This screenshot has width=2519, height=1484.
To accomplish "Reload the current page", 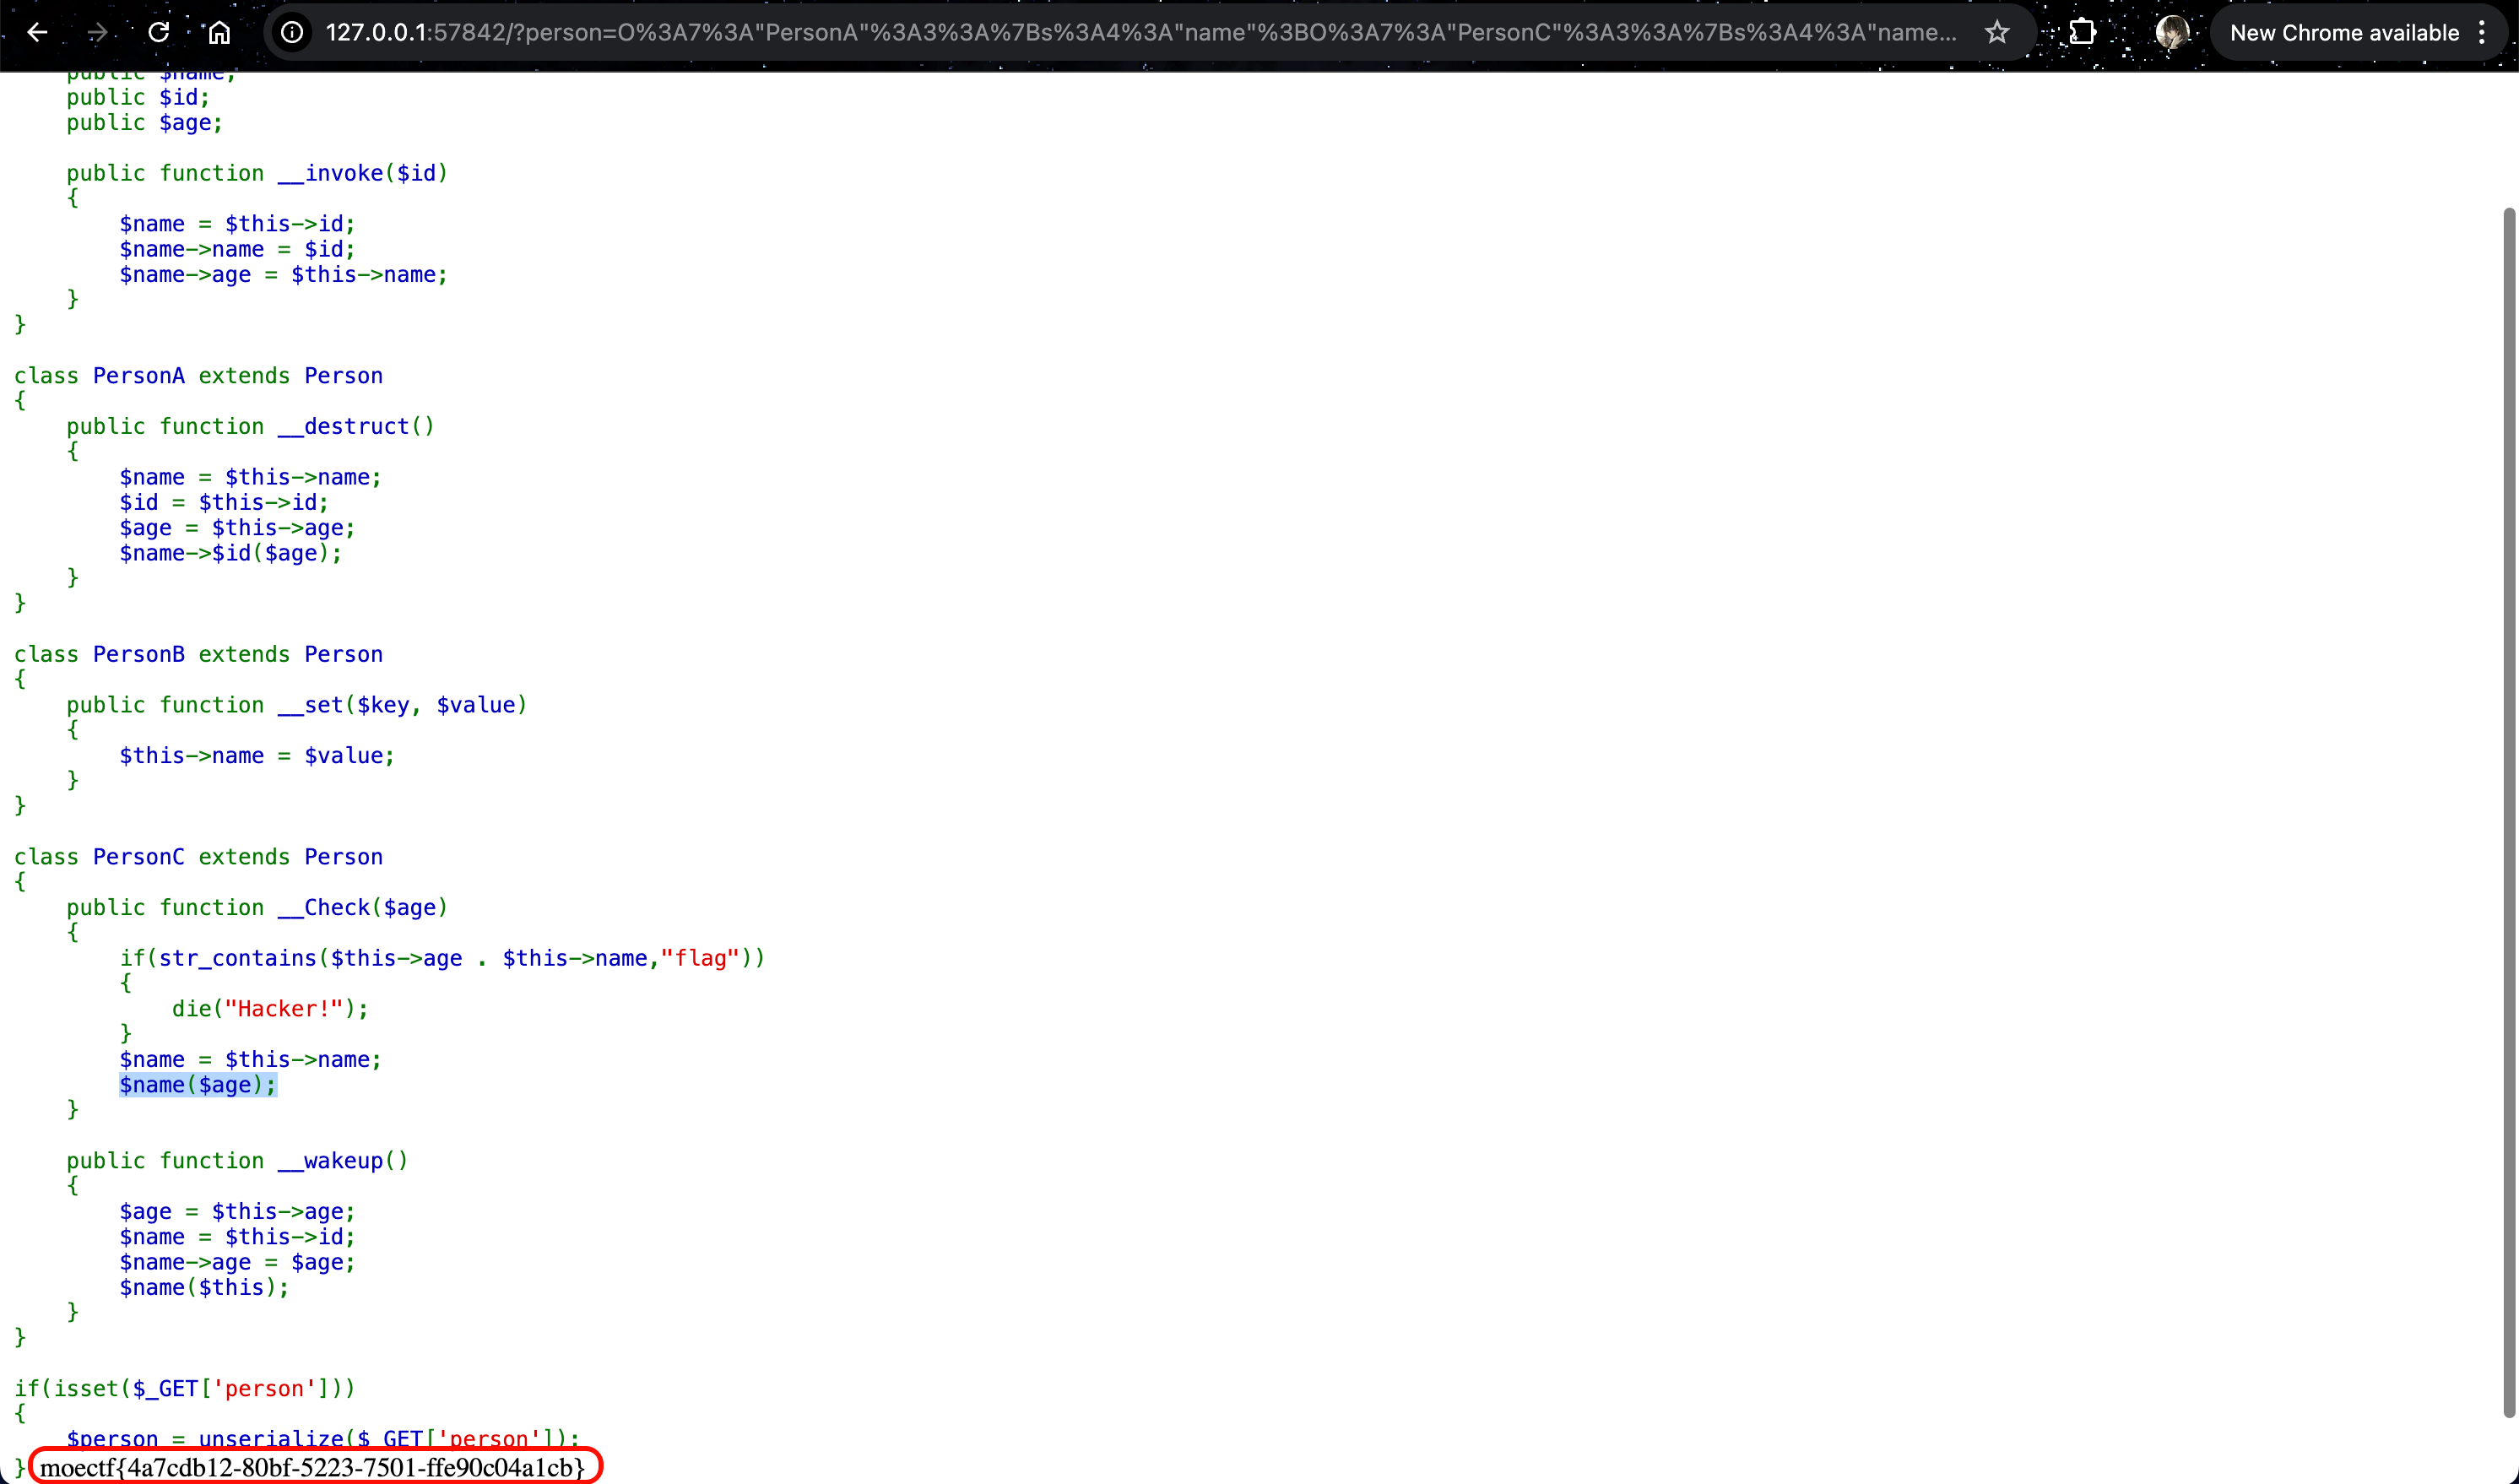I will pos(158,32).
